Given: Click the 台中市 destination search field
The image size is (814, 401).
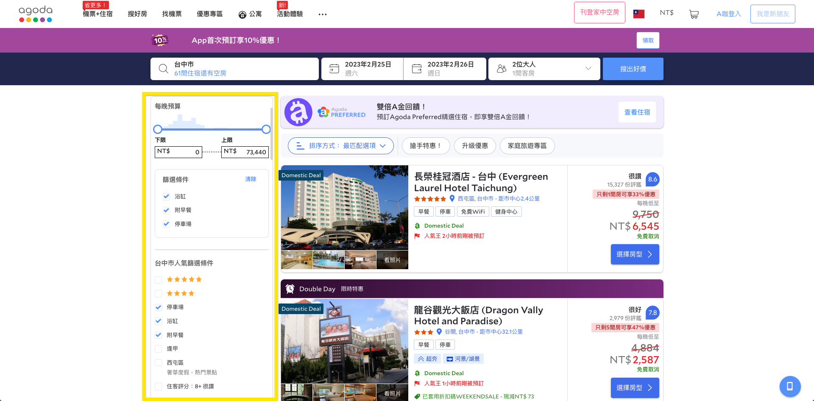Looking at the screenshot, I should tap(234, 69).
